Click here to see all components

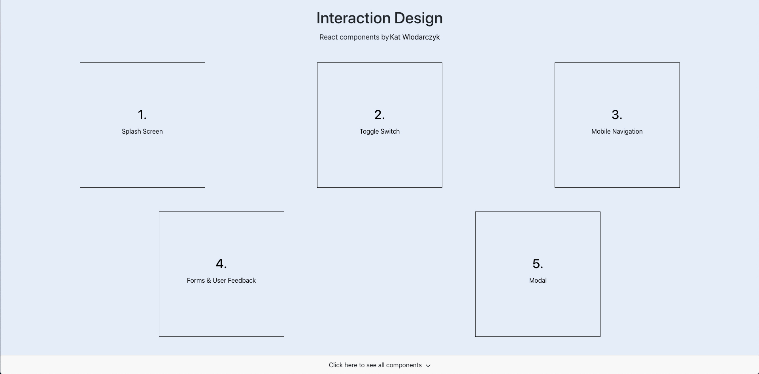click(375, 365)
